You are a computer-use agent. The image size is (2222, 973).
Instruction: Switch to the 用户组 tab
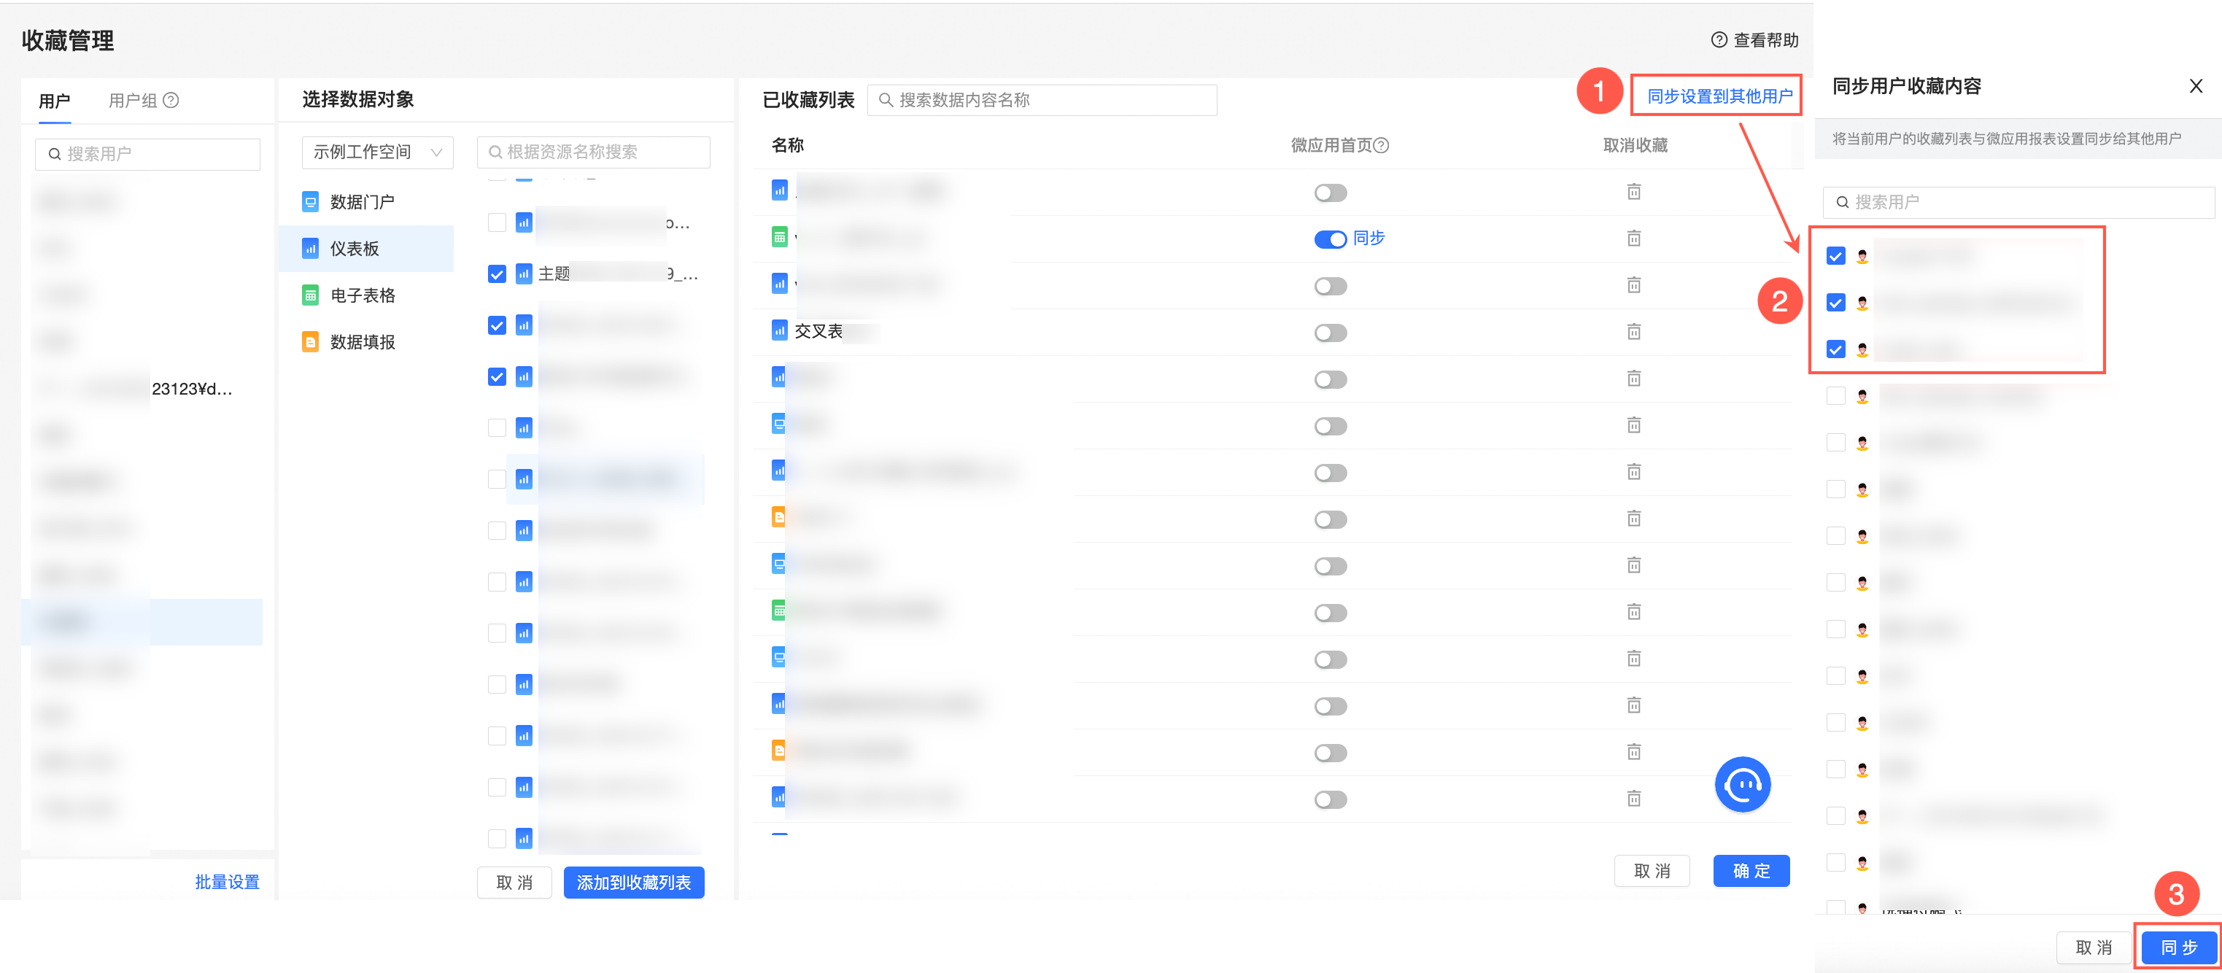tap(133, 101)
